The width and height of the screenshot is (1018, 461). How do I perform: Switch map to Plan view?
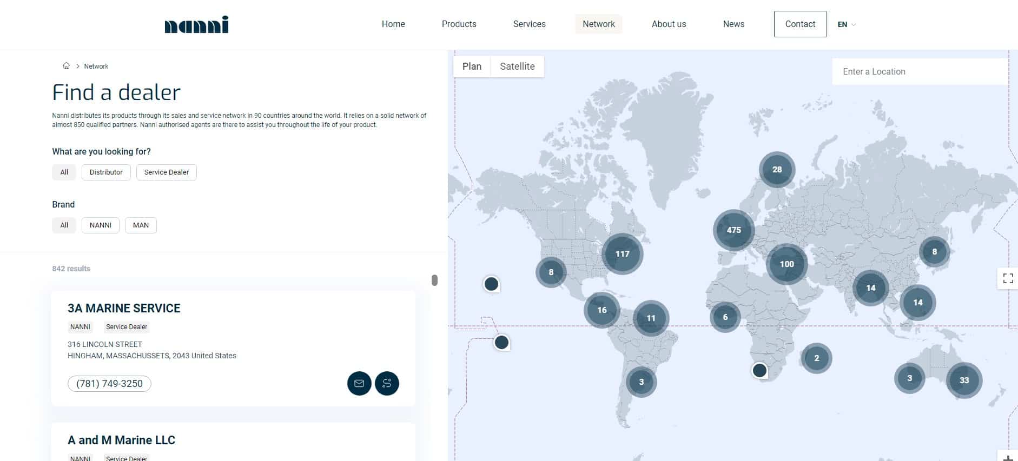coord(472,66)
